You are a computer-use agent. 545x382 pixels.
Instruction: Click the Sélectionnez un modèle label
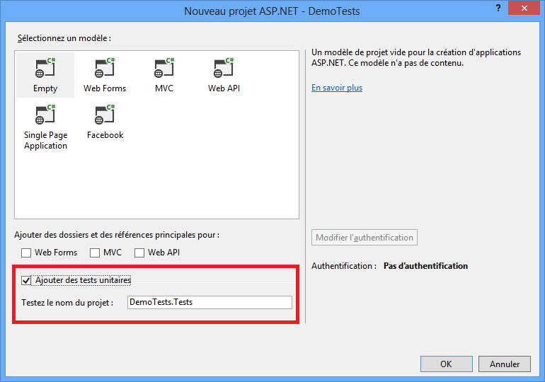(x=64, y=38)
